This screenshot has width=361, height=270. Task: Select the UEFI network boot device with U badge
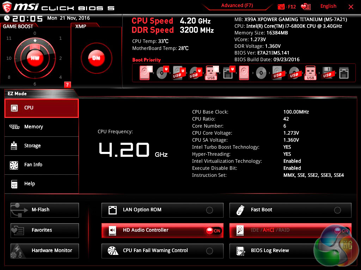point(229,73)
